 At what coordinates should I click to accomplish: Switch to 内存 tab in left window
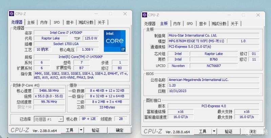tap(44, 22)
